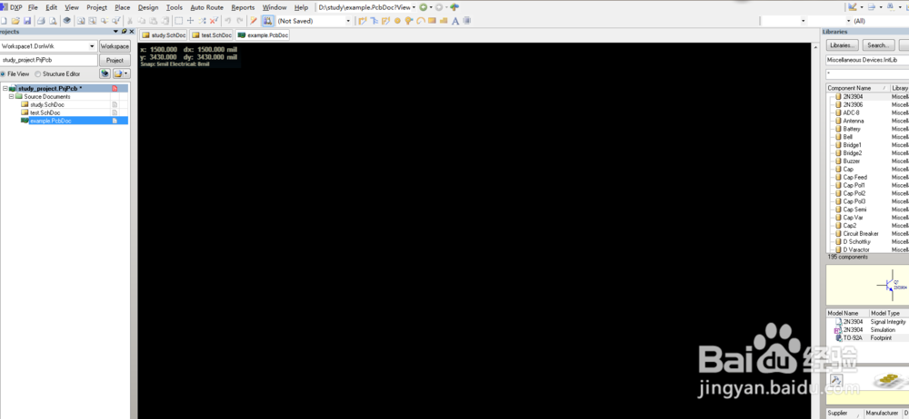The image size is (909, 419).
Task: Select the Bridge1 component row
Action: coord(853,145)
